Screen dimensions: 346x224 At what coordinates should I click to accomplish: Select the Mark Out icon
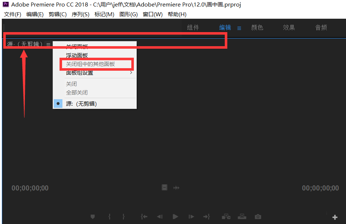coord(123,216)
